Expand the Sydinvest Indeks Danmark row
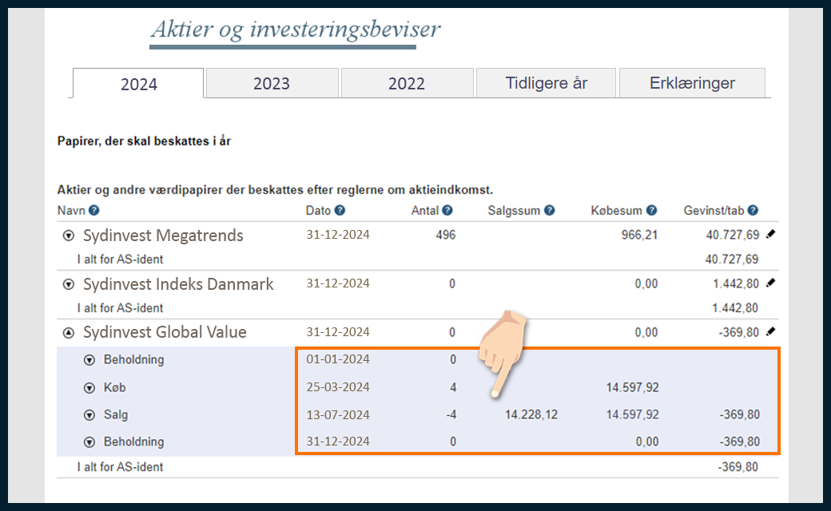831x511 pixels. (x=69, y=284)
